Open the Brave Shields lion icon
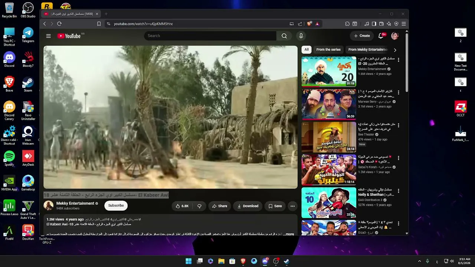475x267 pixels. [309, 24]
